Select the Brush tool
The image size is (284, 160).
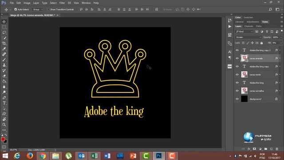(4, 60)
